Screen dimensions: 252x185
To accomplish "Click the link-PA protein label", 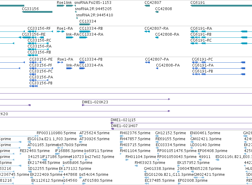I will coord(73,65).
